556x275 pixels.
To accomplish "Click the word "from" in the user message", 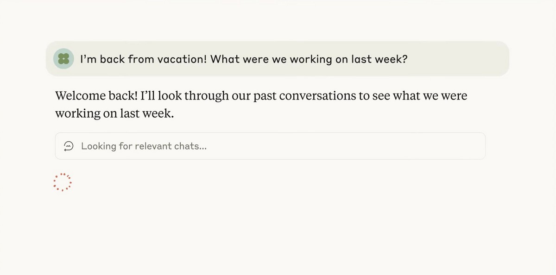I will coord(141,59).
